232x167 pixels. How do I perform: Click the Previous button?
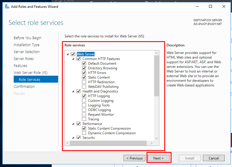coord(135,158)
